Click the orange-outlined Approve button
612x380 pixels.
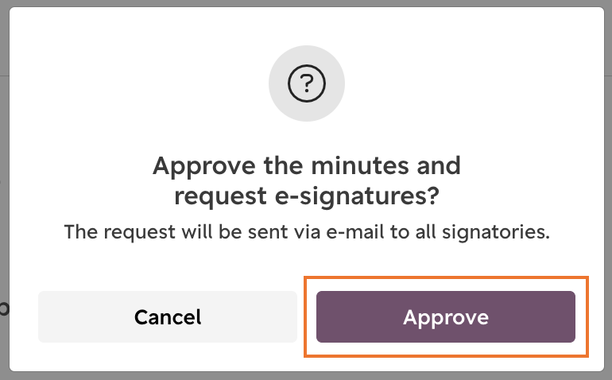pyautogui.click(x=446, y=316)
